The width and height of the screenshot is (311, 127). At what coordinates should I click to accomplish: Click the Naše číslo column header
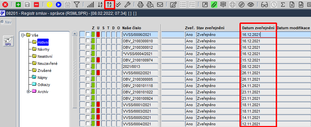pos(132,28)
